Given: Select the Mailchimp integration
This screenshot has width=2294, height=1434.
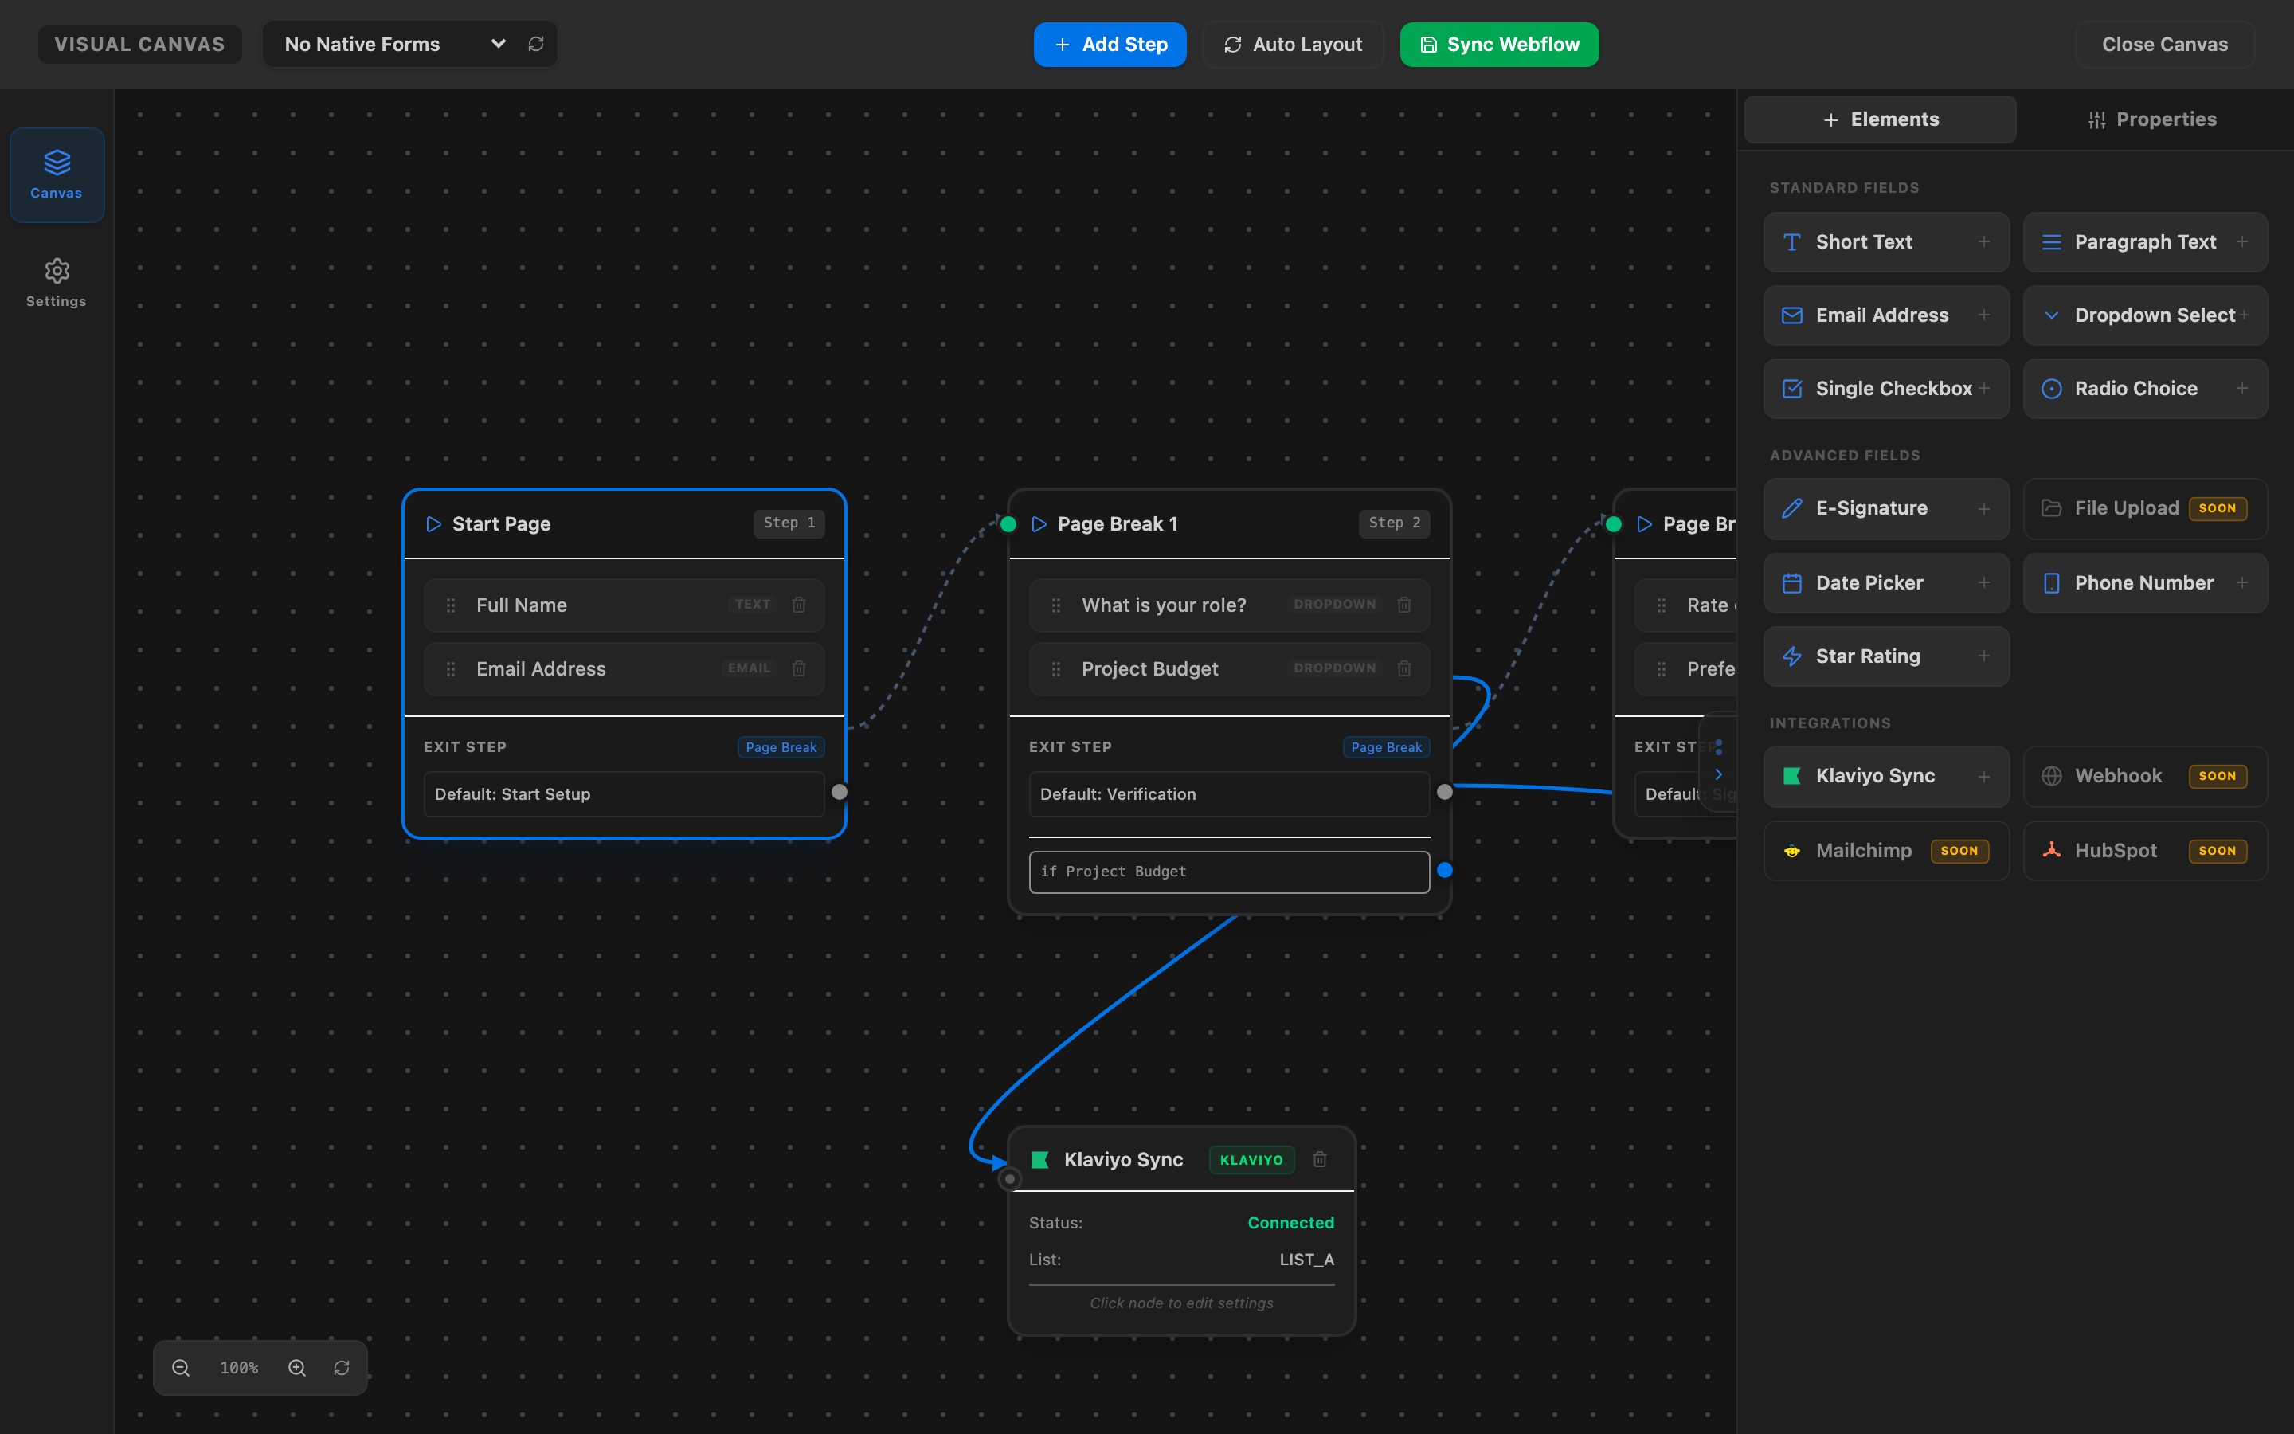Looking at the screenshot, I should 1886,851.
